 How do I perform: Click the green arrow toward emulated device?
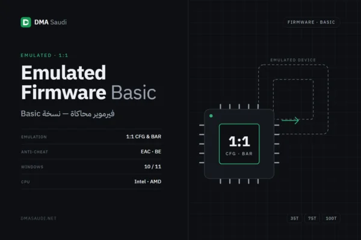[x=291, y=121]
